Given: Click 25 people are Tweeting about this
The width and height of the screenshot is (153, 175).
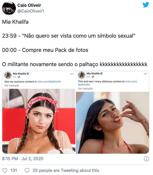Looking at the screenshot, I should coord(66,170).
